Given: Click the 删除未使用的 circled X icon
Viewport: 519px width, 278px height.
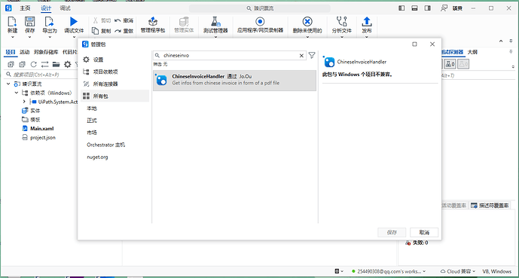Looking at the screenshot, I should click(x=307, y=22).
